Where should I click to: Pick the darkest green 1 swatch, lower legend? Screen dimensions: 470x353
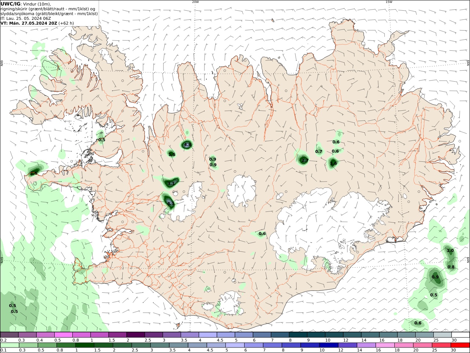click(84, 345)
